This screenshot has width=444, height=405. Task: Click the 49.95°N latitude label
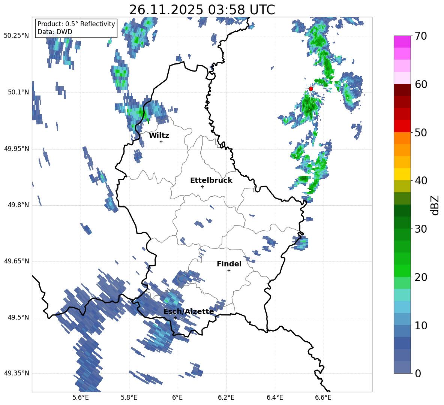[16, 149]
